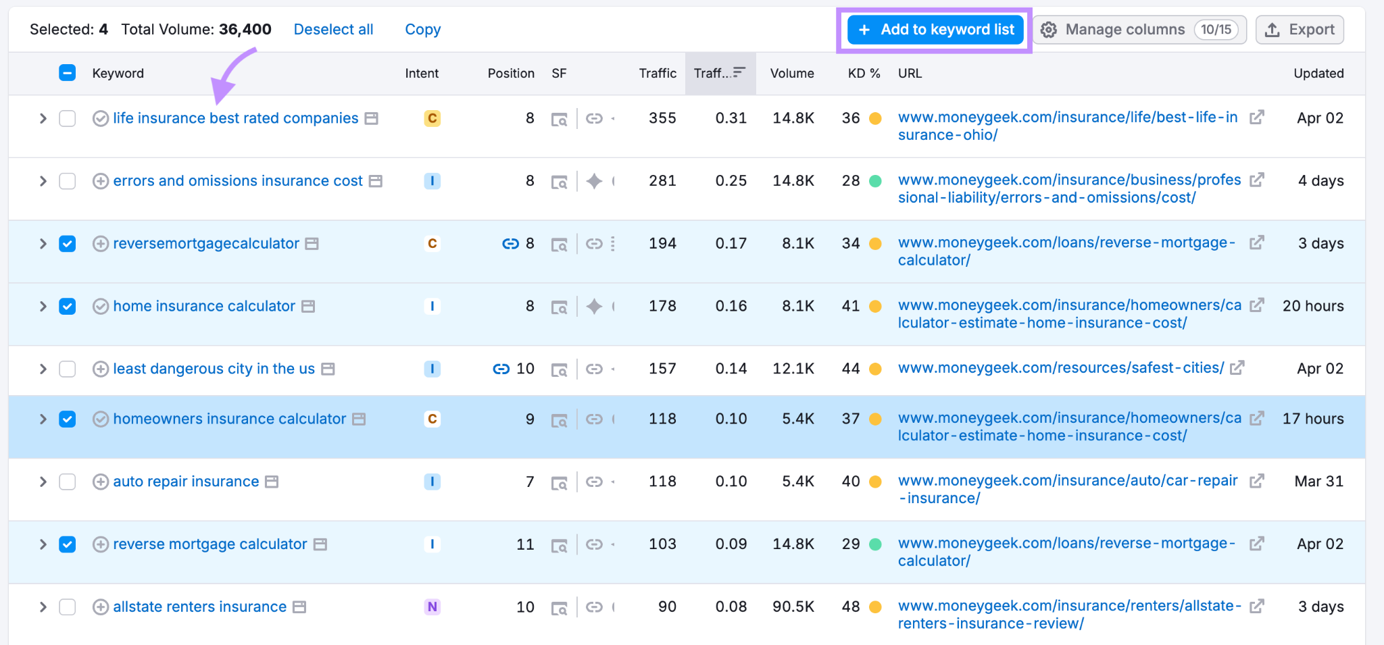
Task: Sort by KD % column header
Action: (863, 74)
